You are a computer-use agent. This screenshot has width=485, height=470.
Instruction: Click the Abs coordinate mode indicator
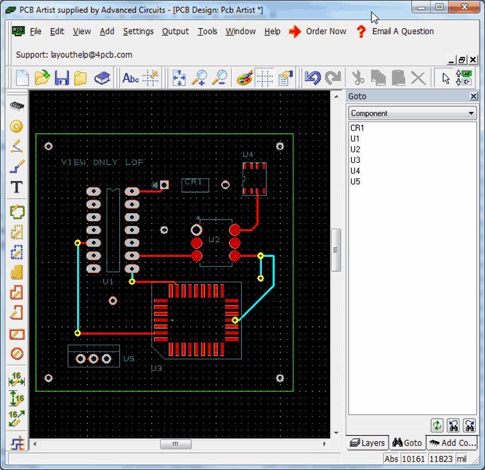(391, 459)
